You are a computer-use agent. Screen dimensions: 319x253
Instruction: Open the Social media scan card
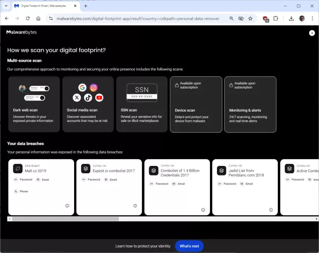coord(88,104)
